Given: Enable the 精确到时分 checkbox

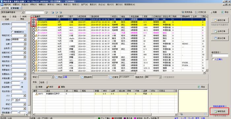Looking at the screenshot, I should tap(13, 32).
